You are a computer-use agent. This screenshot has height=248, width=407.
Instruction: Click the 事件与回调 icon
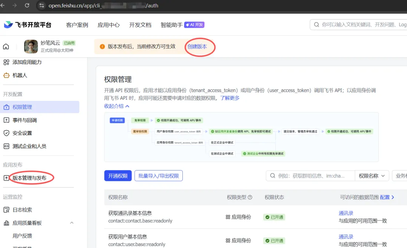coord(6,120)
